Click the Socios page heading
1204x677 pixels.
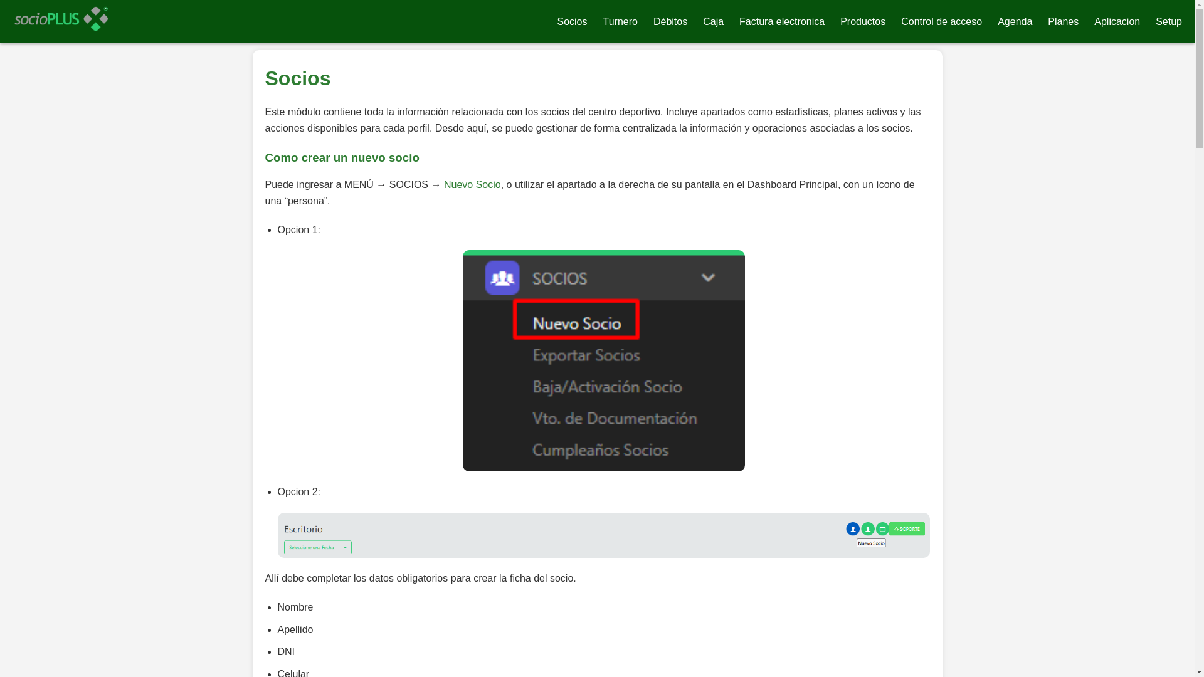pyautogui.click(x=297, y=78)
